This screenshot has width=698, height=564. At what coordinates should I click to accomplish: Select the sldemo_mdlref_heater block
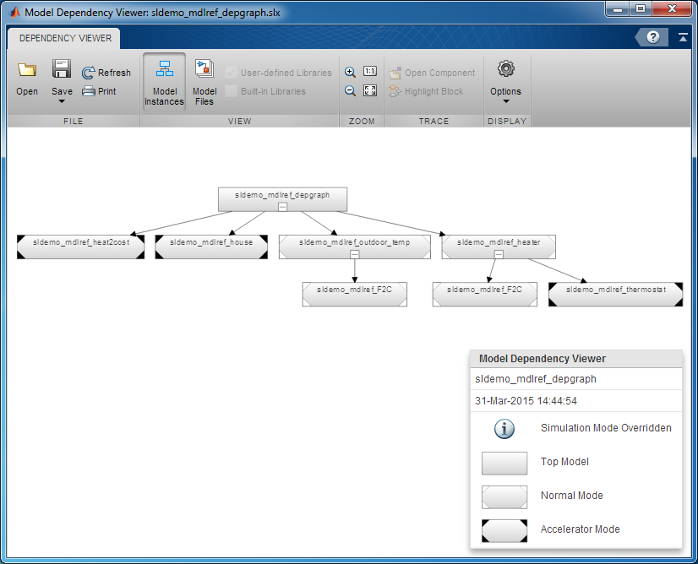tap(499, 247)
